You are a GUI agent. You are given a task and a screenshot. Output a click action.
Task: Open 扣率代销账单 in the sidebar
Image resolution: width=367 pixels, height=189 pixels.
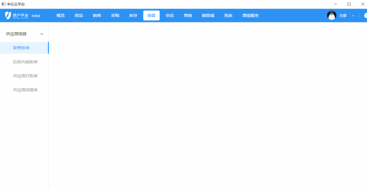(24, 62)
